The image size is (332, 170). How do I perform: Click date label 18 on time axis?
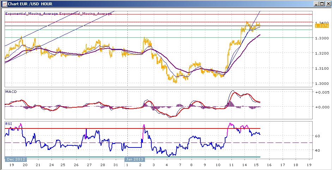[296, 165]
